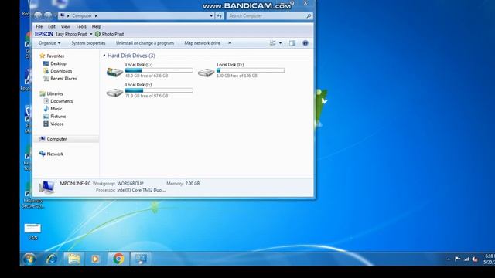Show more toolbar commands chevron

click(230, 43)
